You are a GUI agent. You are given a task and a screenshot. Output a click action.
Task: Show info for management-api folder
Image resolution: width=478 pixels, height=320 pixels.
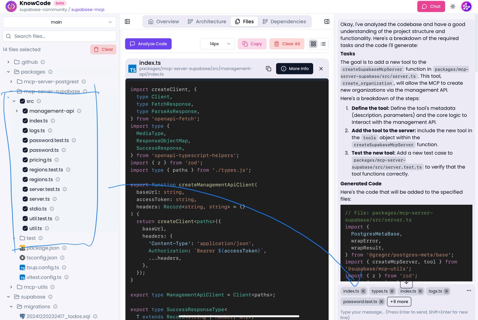79,111
